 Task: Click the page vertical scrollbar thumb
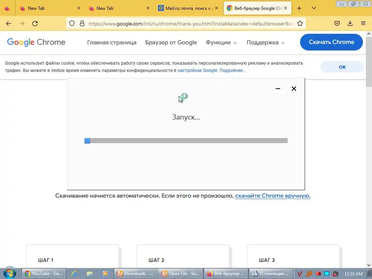(x=369, y=62)
